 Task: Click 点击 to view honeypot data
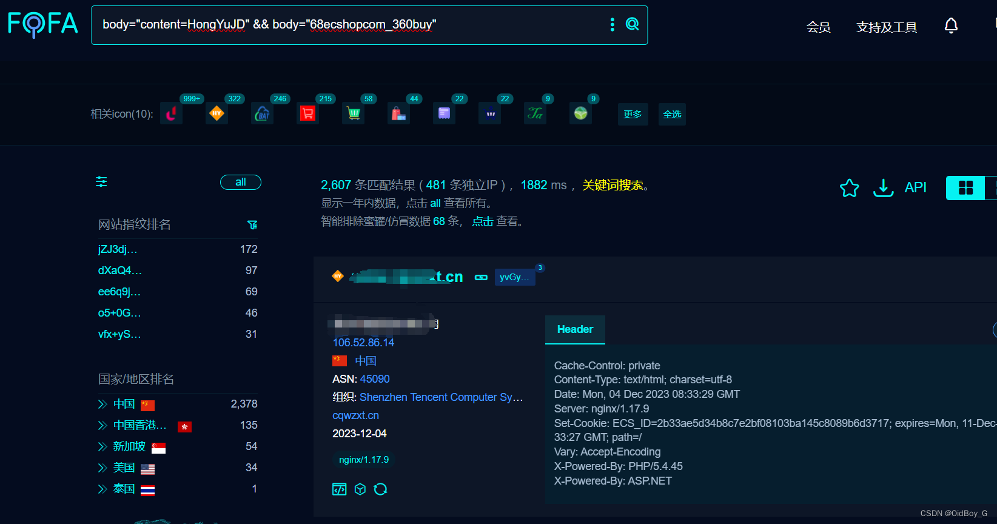(x=483, y=221)
